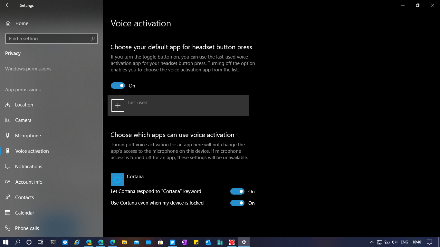Open Sticky Notes from taskbar
The height and width of the screenshot is (247, 440).
pos(196,242)
